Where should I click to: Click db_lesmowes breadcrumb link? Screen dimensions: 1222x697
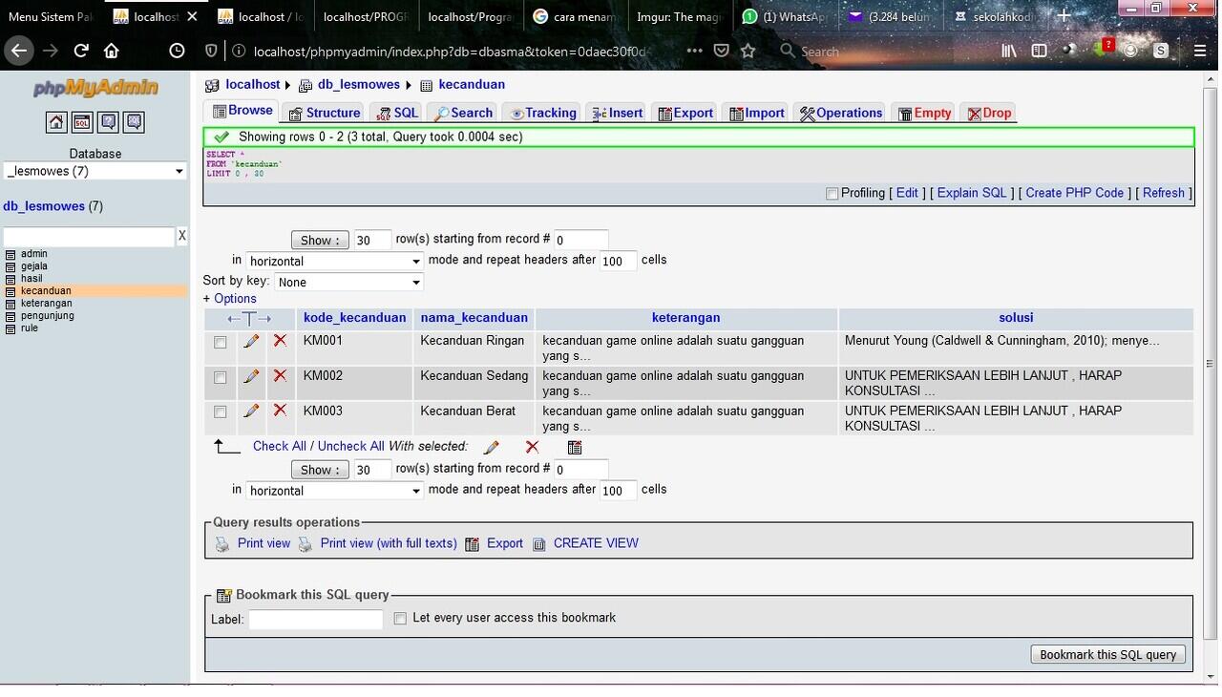click(358, 84)
